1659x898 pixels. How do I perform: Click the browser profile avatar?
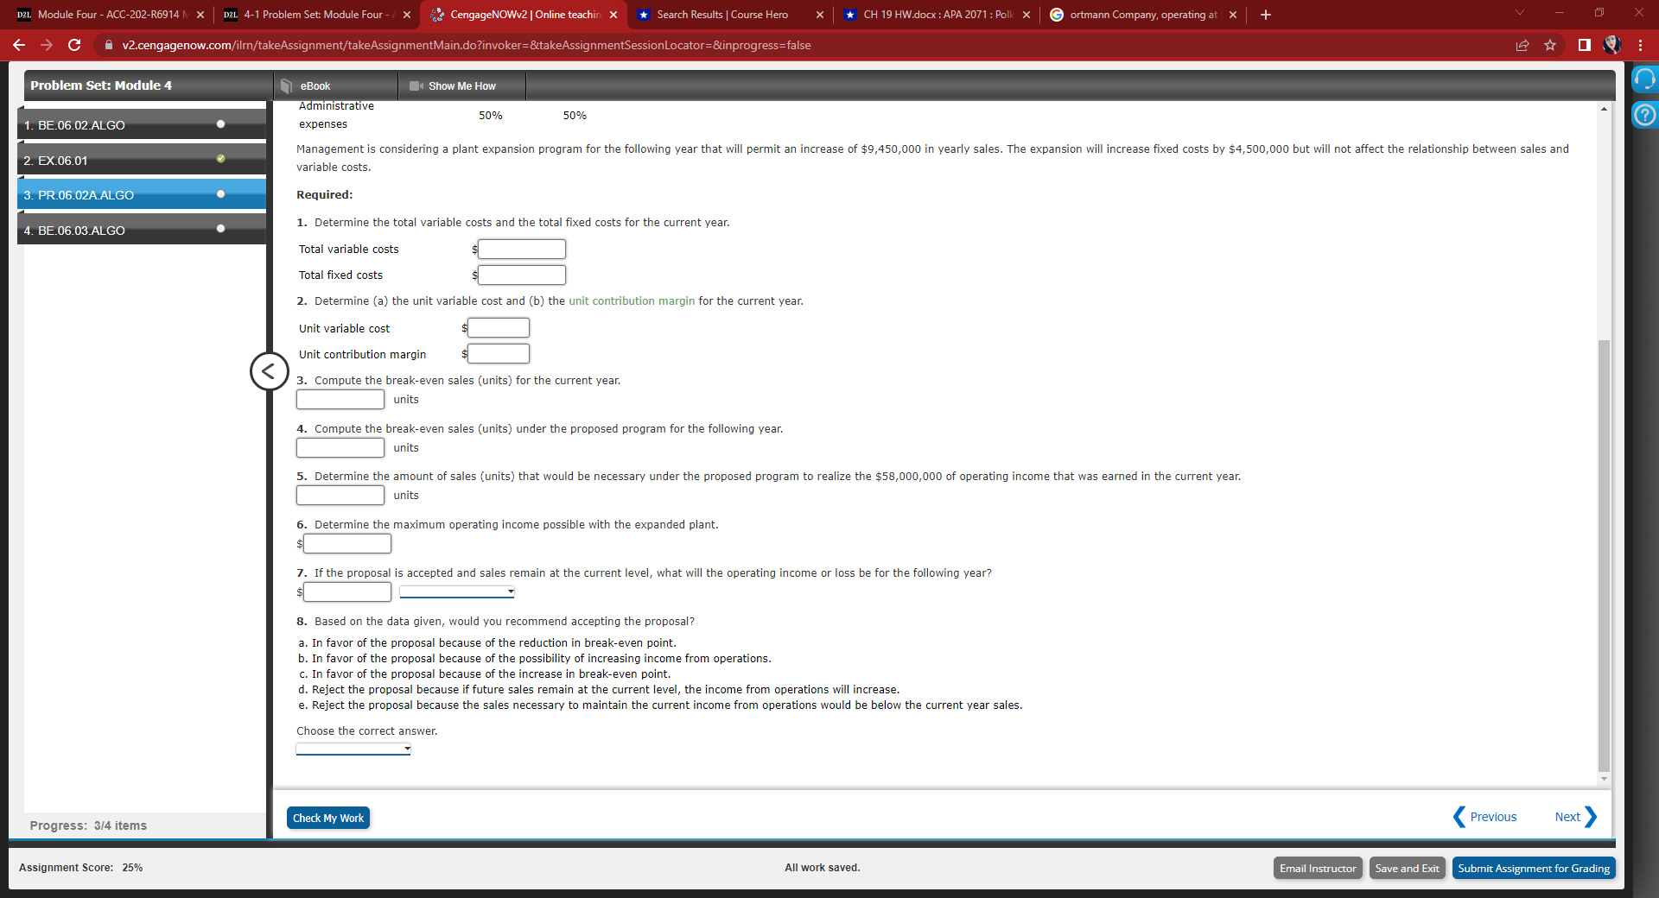pos(1612,45)
